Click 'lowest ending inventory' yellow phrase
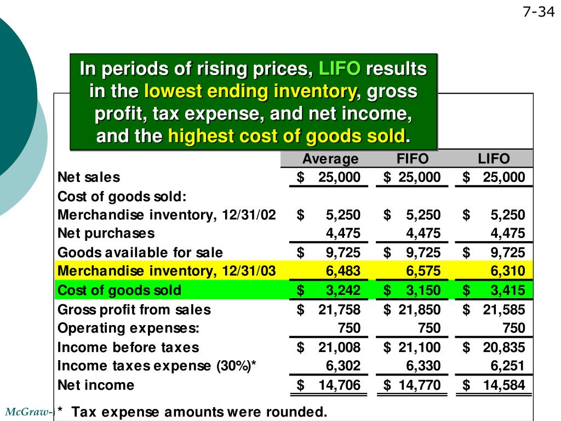561x421 pixels. (x=252, y=91)
